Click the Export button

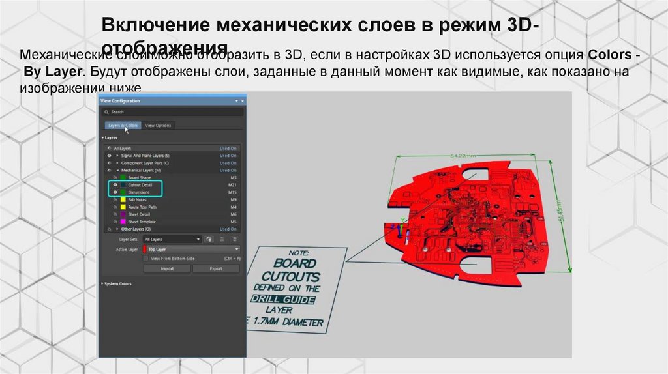[x=216, y=268]
